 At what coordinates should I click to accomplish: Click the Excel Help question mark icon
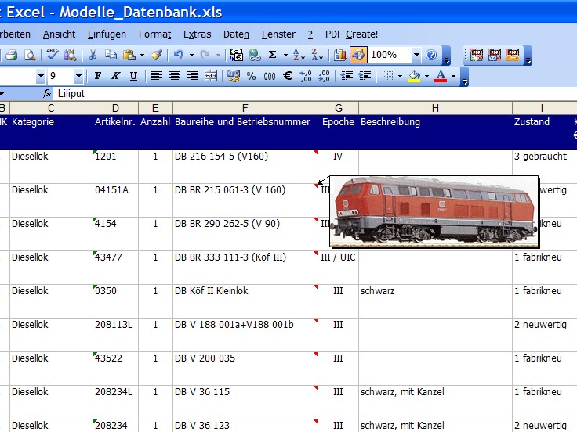click(x=431, y=55)
